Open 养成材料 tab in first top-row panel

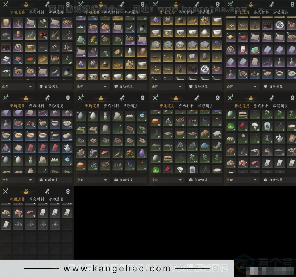[x=36, y=12]
